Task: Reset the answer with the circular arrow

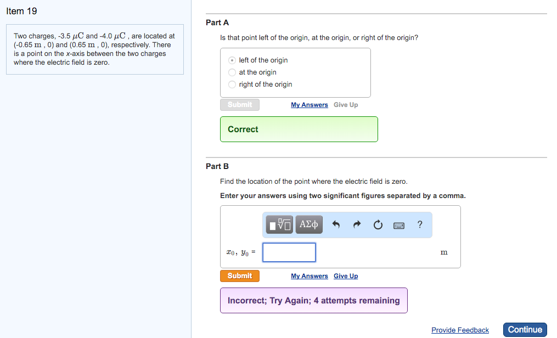Action: (x=378, y=224)
